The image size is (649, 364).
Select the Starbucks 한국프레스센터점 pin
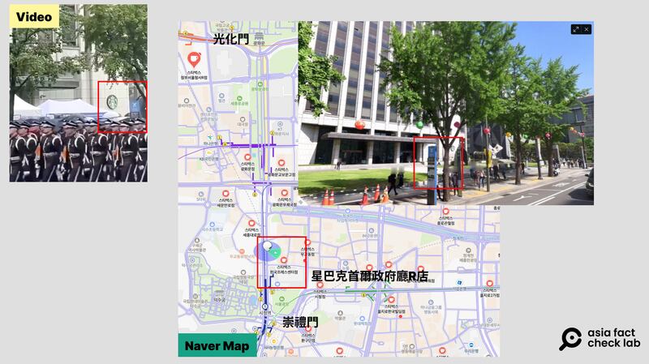tap(283, 260)
